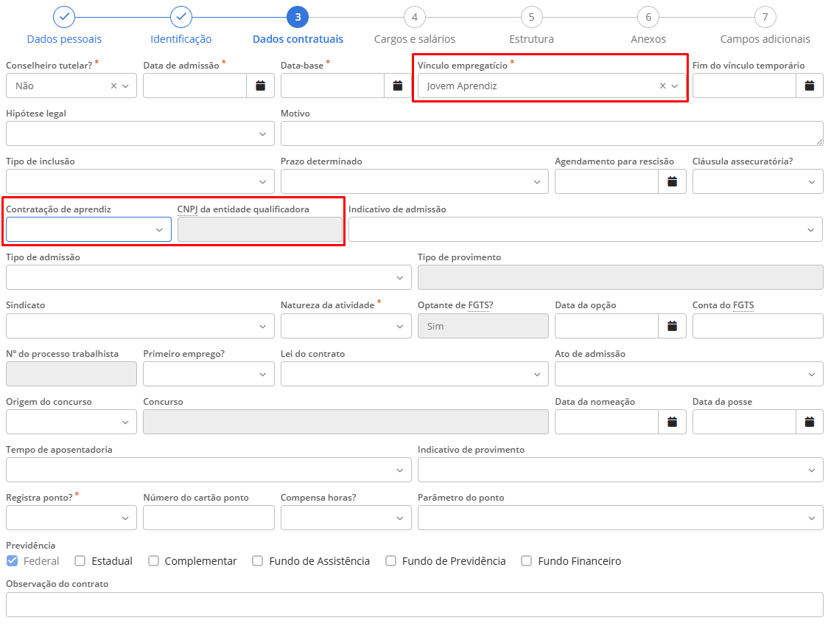This screenshot has height=626, width=831.
Task: Open calendar for Fim do vínculo temporário
Action: click(x=810, y=86)
